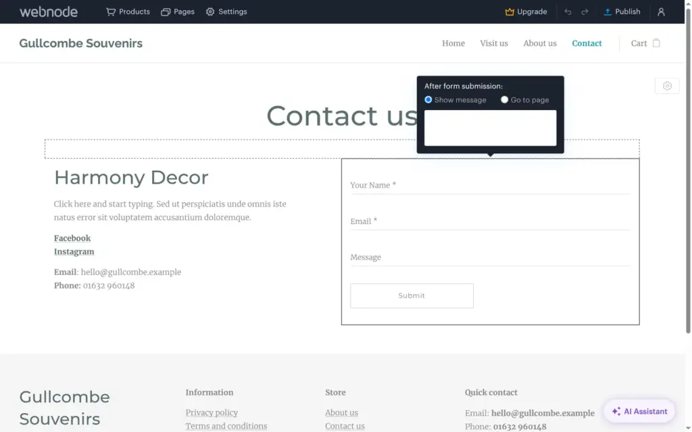
Task: Go to the Home page
Action: (453, 43)
